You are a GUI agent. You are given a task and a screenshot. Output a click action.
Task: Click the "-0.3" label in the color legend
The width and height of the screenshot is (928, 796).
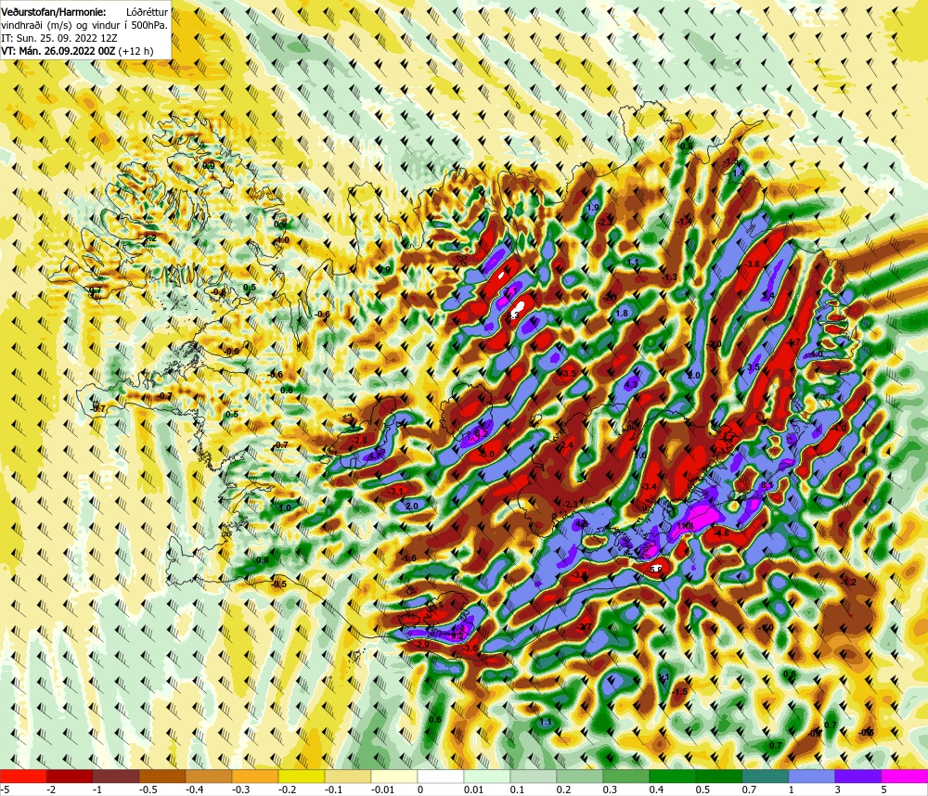click(x=240, y=790)
